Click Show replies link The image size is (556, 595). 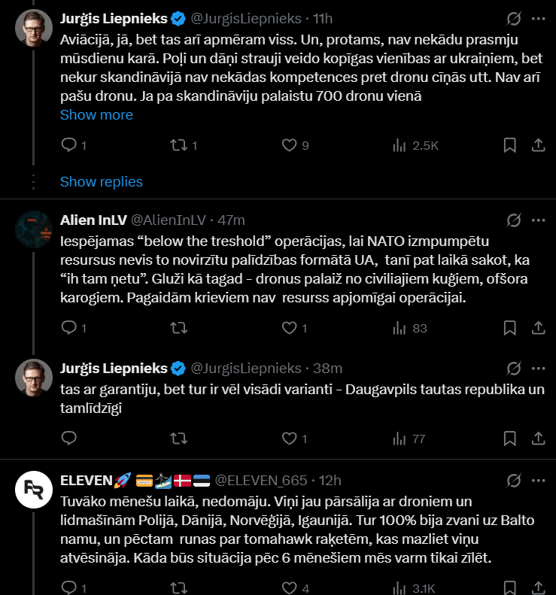(x=102, y=181)
